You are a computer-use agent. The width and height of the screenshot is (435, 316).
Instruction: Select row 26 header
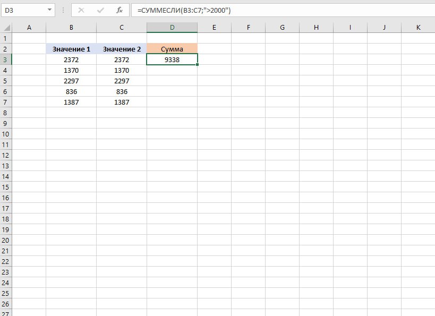(x=6, y=304)
